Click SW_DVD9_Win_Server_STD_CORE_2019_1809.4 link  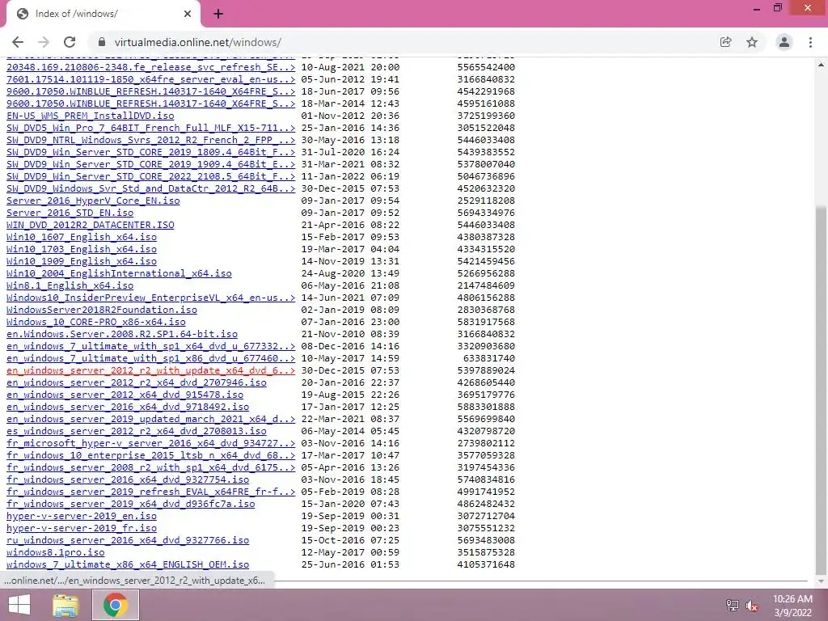(151, 152)
